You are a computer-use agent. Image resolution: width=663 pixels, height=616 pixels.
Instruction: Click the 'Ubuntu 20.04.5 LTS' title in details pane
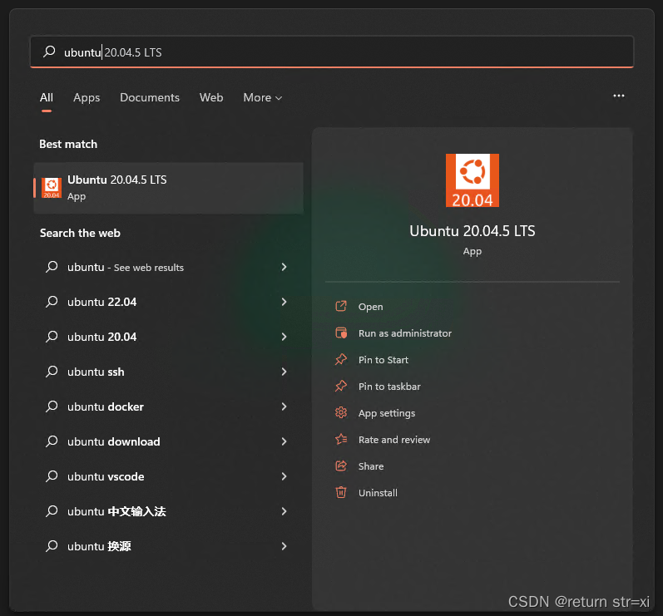click(x=473, y=231)
